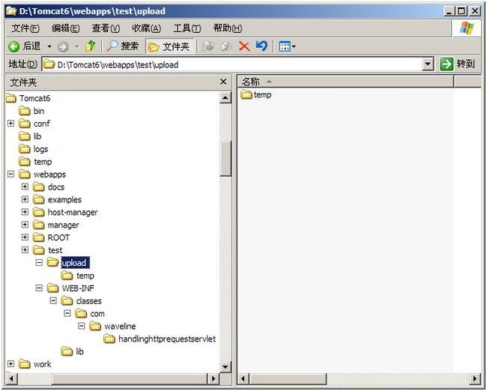Click the address bar path field
The width and height of the screenshot is (487, 391).
232,64
